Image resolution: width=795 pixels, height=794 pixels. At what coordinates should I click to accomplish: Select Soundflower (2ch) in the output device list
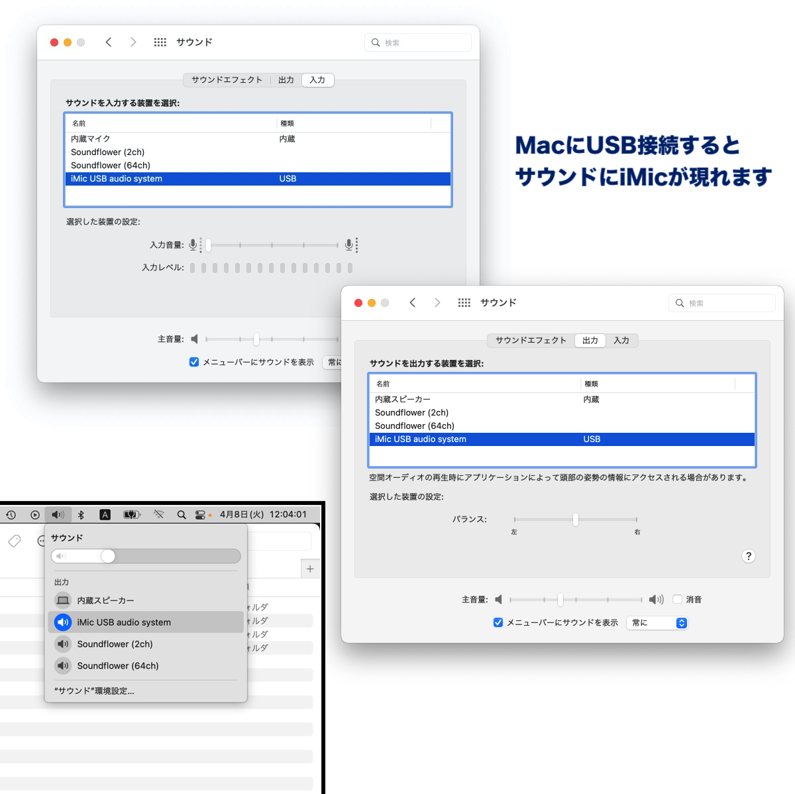point(562,413)
